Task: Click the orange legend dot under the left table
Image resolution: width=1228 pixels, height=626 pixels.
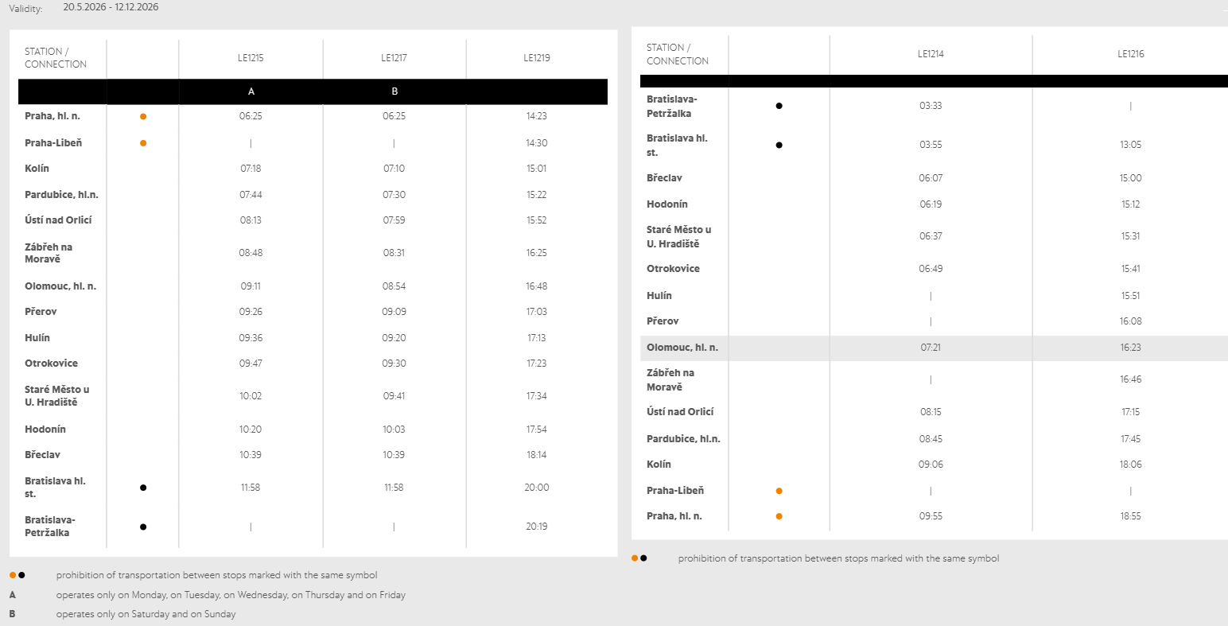Action: pos(13,575)
